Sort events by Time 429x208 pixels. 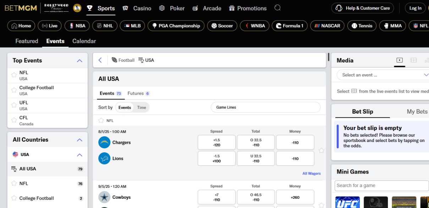(x=142, y=108)
